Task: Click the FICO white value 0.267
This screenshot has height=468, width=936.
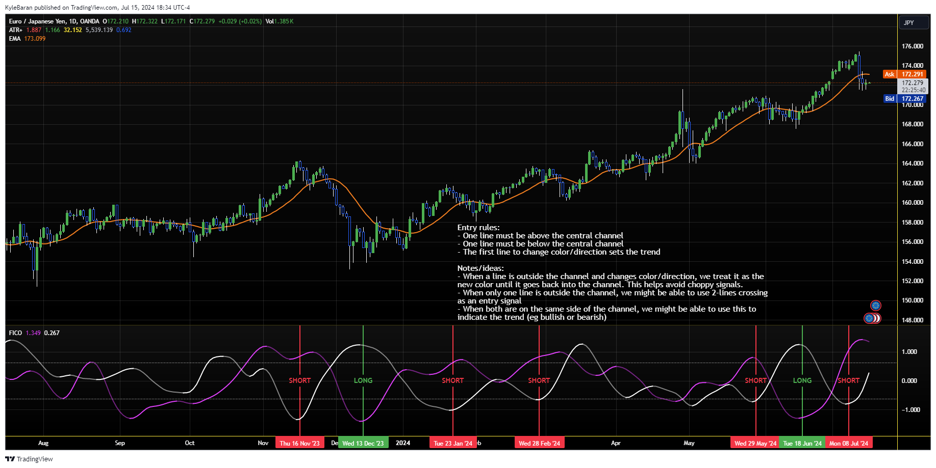Action: coord(52,333)
